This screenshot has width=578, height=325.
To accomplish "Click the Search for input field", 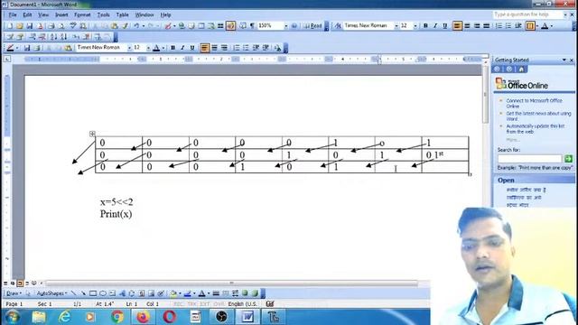I will pos(530,159).
